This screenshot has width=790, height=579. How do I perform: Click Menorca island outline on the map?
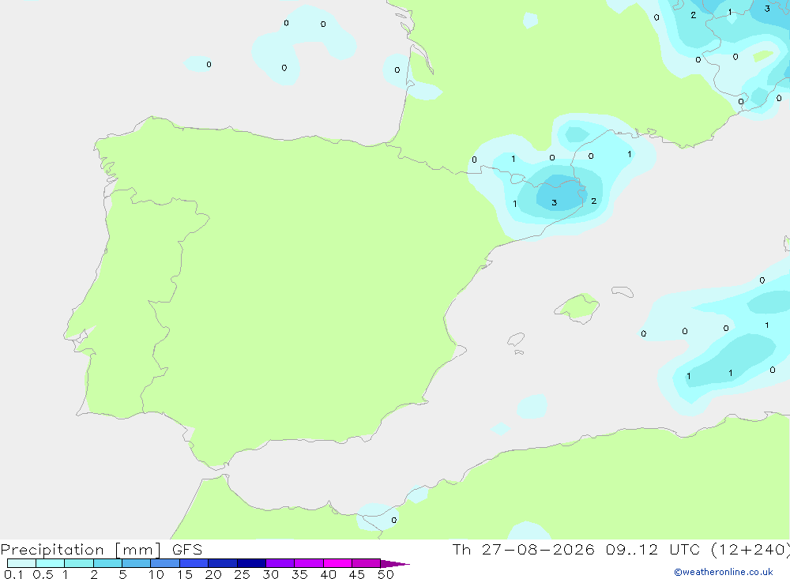point(623,291)
